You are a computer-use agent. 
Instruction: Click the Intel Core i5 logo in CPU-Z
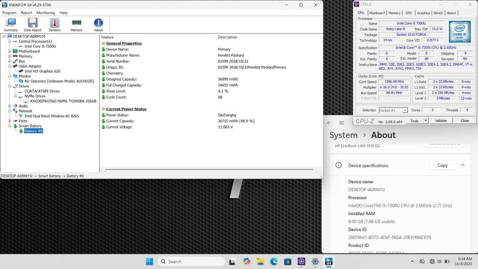[x=460, y=32]
